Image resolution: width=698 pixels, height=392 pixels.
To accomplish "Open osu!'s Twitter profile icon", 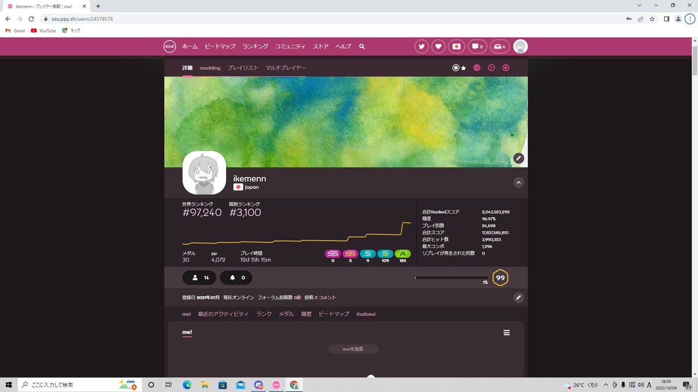I will tap(422, 46).
